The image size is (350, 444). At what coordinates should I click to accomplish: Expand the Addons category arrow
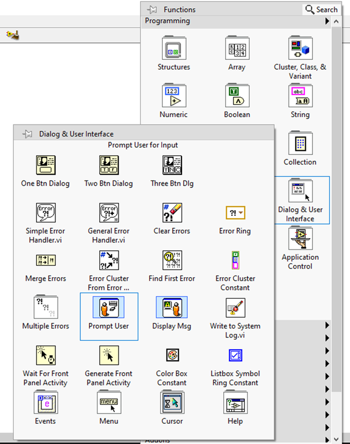coord(327,440)
